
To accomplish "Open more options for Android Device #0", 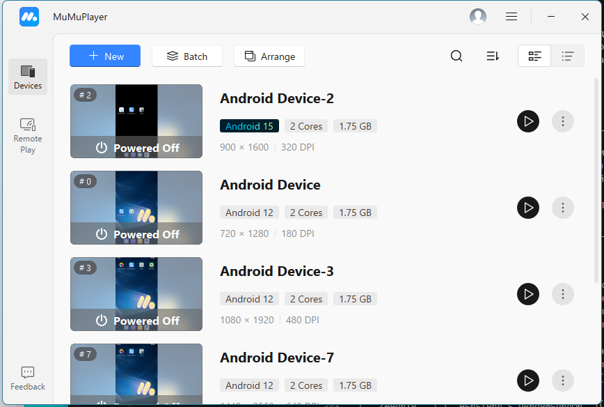I will 563,208.
